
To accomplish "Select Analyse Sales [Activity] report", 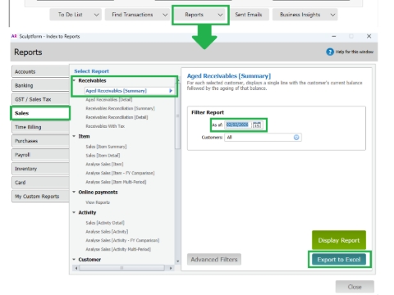I will (x=107, y=232).
